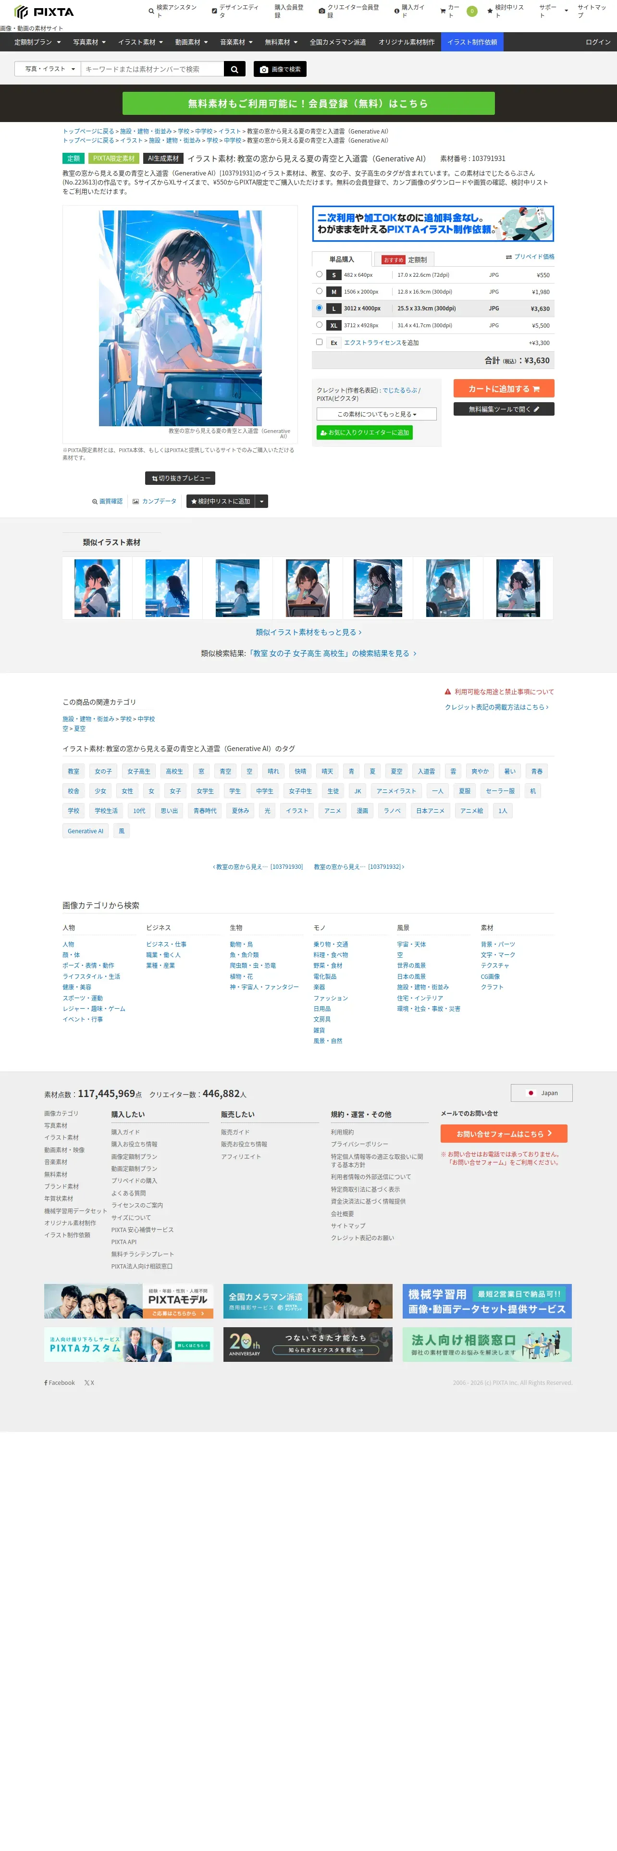Click the magnifier search submit button
The width and height of the screenshot is (617, 1851).
(x=234, y=69)
